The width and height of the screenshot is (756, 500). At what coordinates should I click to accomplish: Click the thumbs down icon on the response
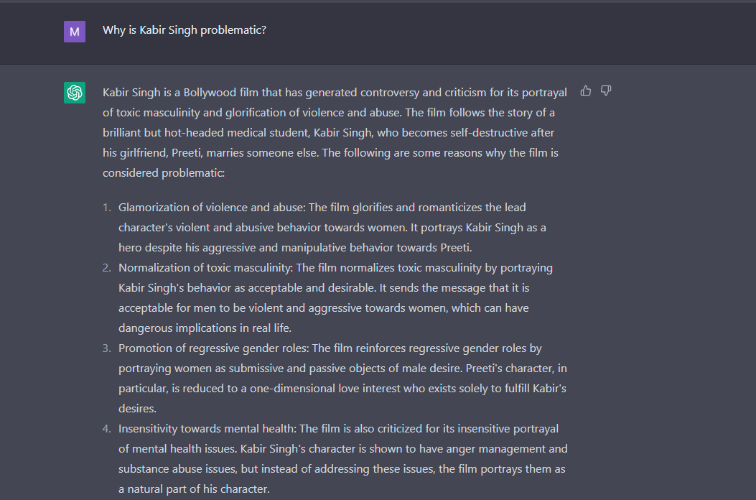click(606, 91)
